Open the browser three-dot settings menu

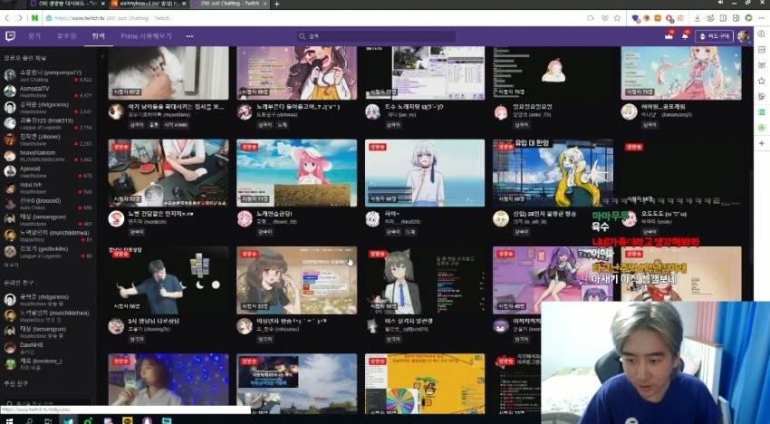click(761, 18)
